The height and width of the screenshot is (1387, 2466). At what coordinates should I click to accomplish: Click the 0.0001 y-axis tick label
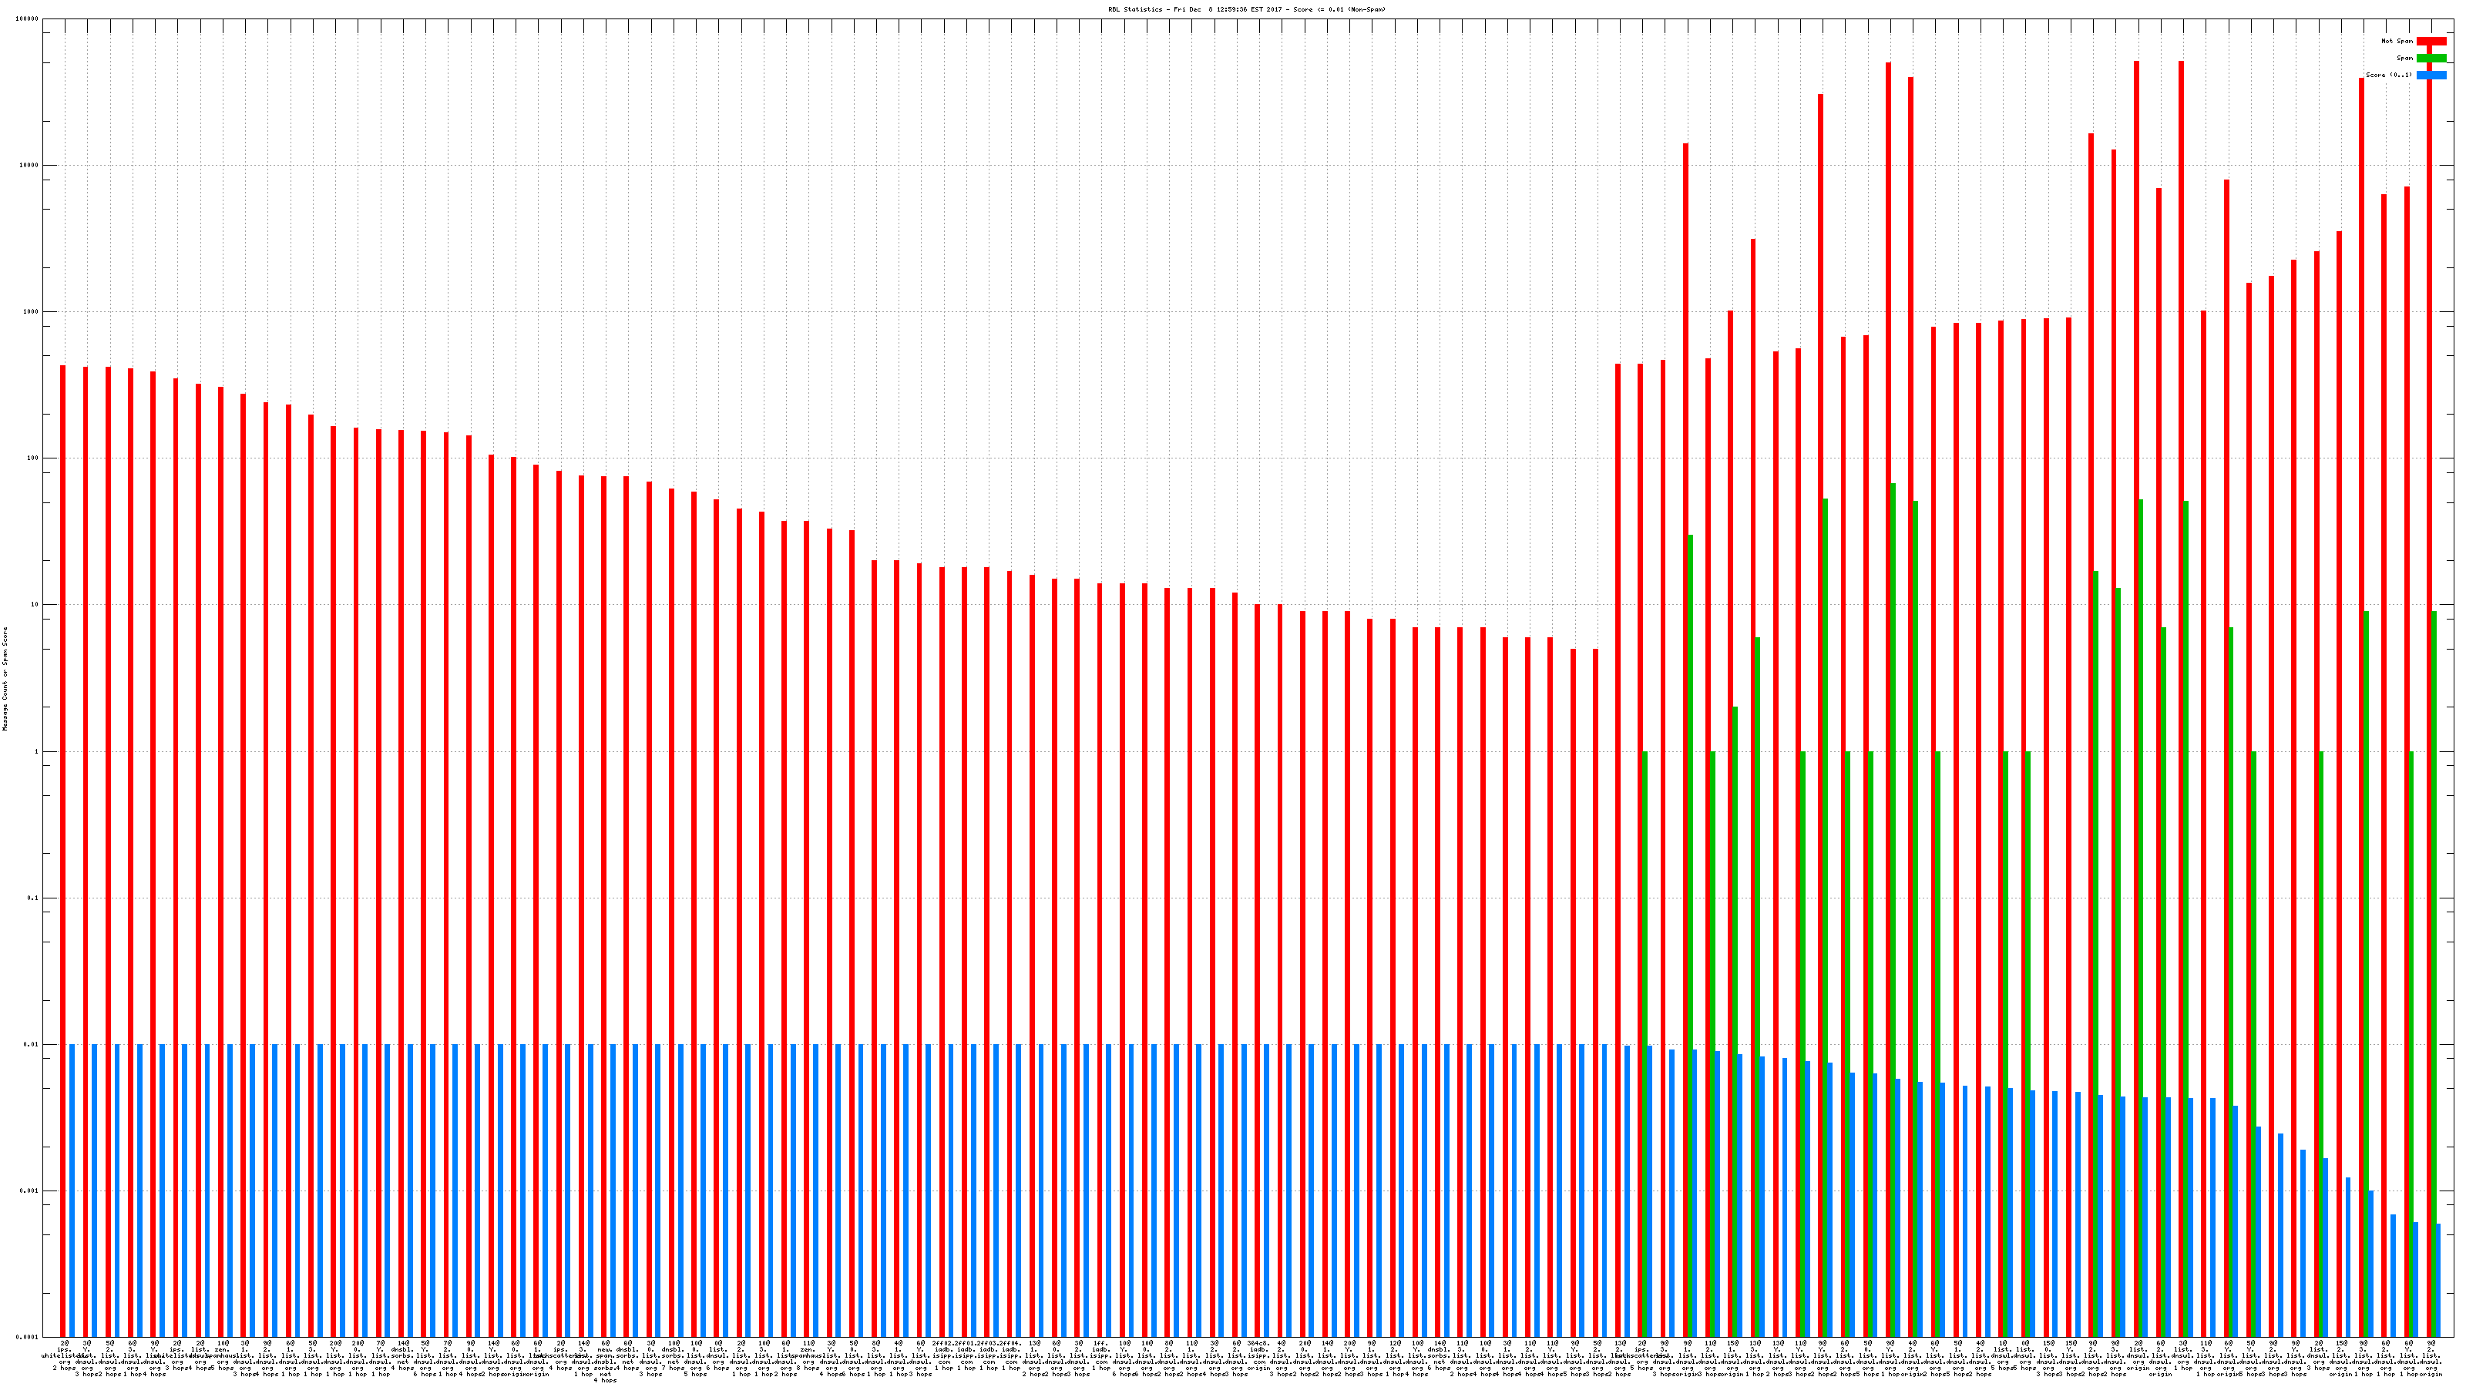coord(28,1337)
